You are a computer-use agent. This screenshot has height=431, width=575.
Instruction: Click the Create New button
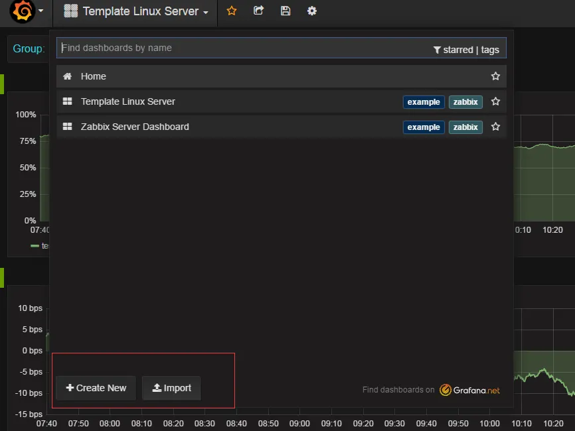tap(96, 388)
